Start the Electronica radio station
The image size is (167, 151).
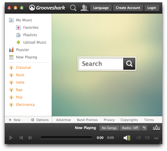pyautogui.click(x=25, y=105)
